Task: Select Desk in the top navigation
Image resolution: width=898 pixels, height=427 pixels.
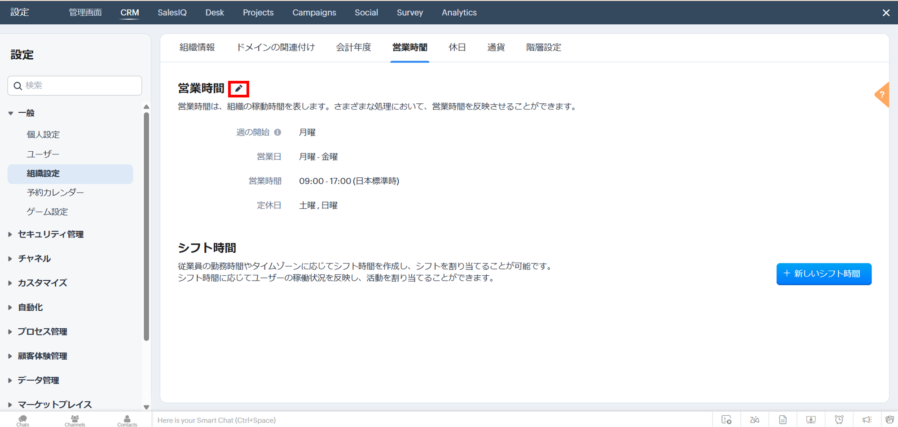Action: tap(215, 13)
